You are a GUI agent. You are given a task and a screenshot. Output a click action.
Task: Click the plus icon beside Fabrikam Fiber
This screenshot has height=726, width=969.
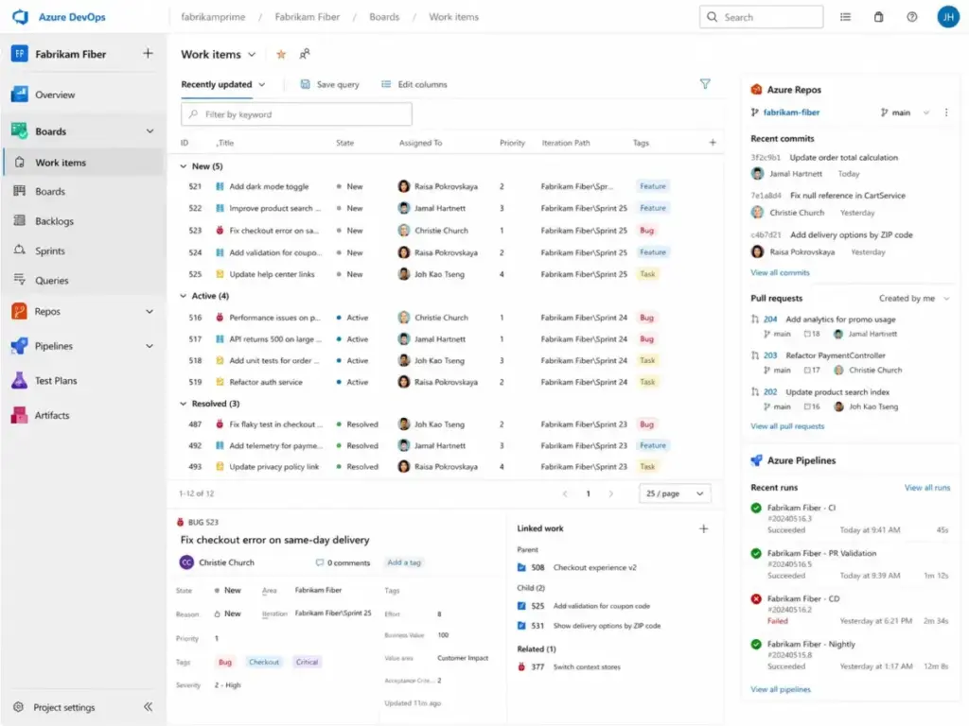pyautogui.click(x=148, y=53)
